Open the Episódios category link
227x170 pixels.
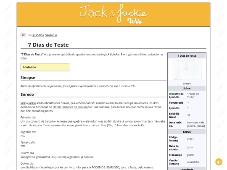38,35
